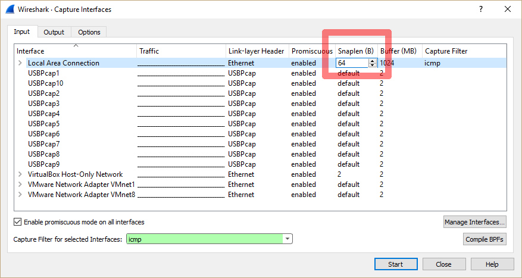Viewport: 522px width, 278px height.
Task: Open the Output tab
Action: pos(54,32)
